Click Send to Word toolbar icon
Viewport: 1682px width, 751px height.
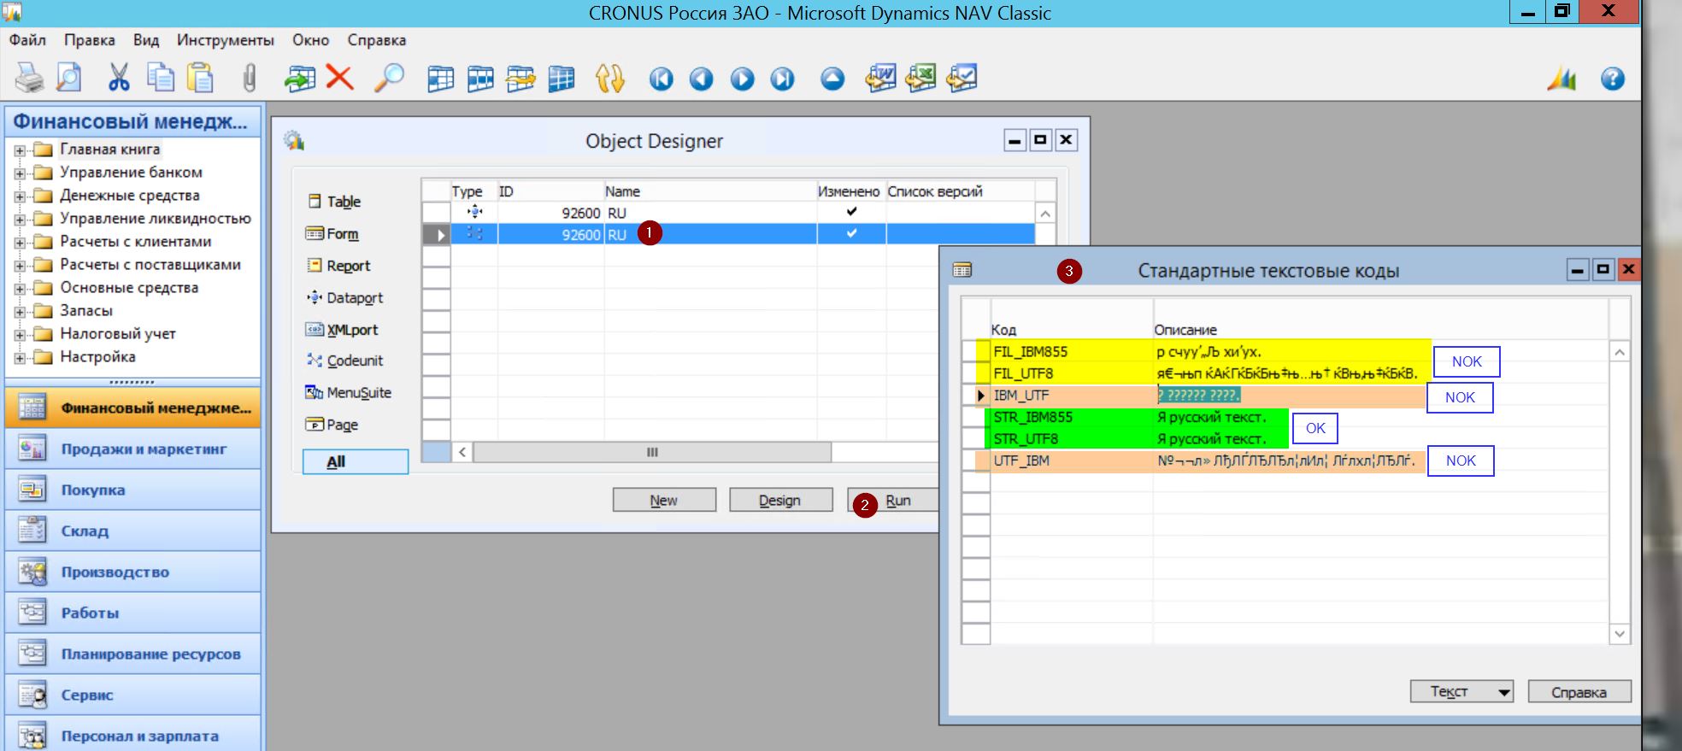880,79
